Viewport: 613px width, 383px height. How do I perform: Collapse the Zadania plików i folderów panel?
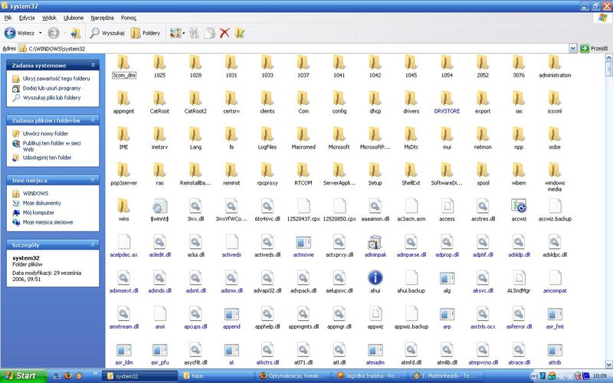[93, 120]
